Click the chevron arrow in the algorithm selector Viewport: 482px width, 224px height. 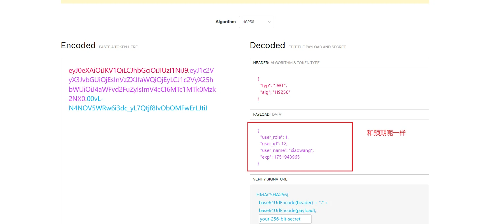pyautogui.click(x=270, y=22)
